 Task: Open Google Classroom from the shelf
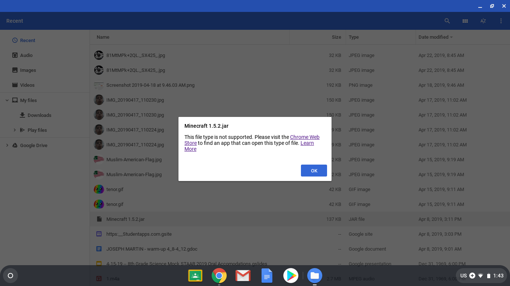[195, 276]
